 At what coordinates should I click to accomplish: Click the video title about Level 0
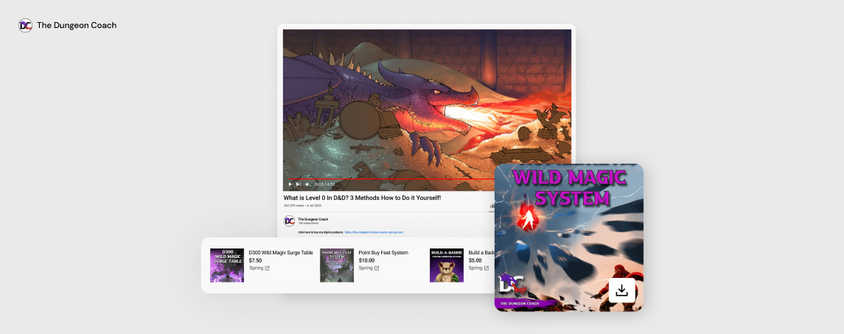(x=362, y=198)
